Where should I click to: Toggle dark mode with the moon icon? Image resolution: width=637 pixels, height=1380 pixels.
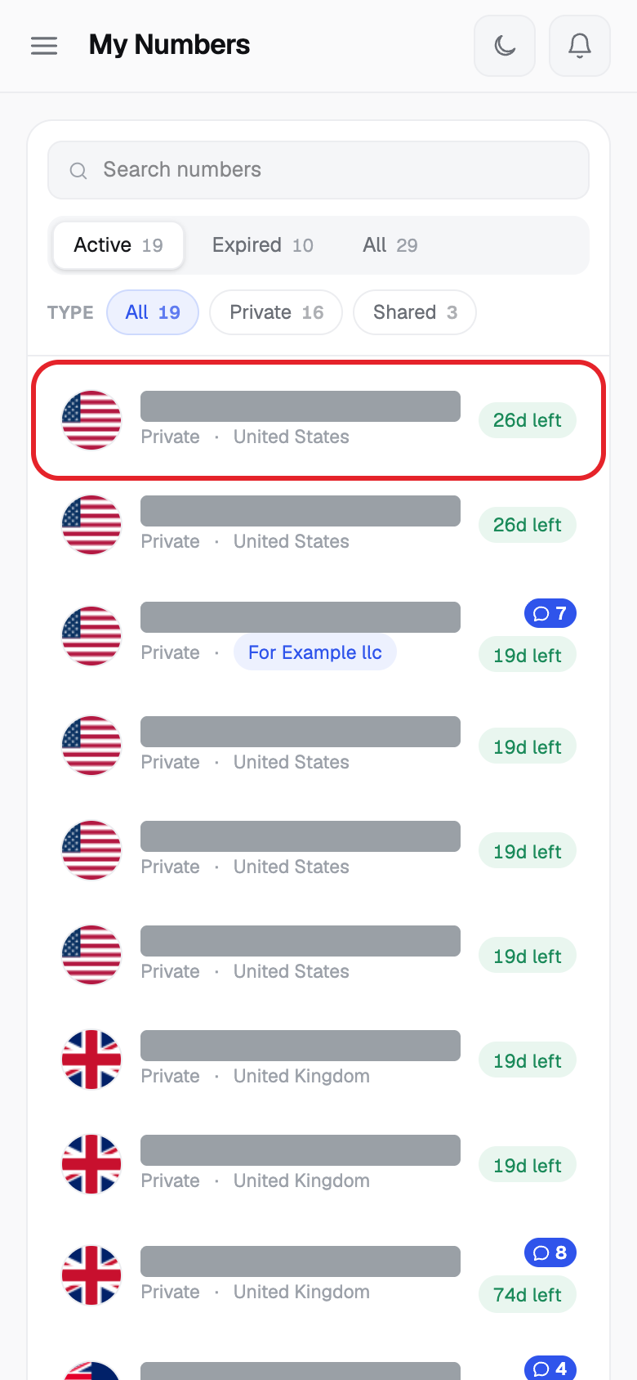pos(505,46)
